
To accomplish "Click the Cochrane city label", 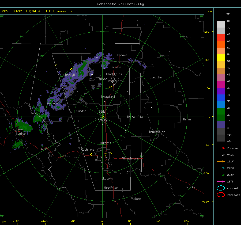I will coord(88,150).
